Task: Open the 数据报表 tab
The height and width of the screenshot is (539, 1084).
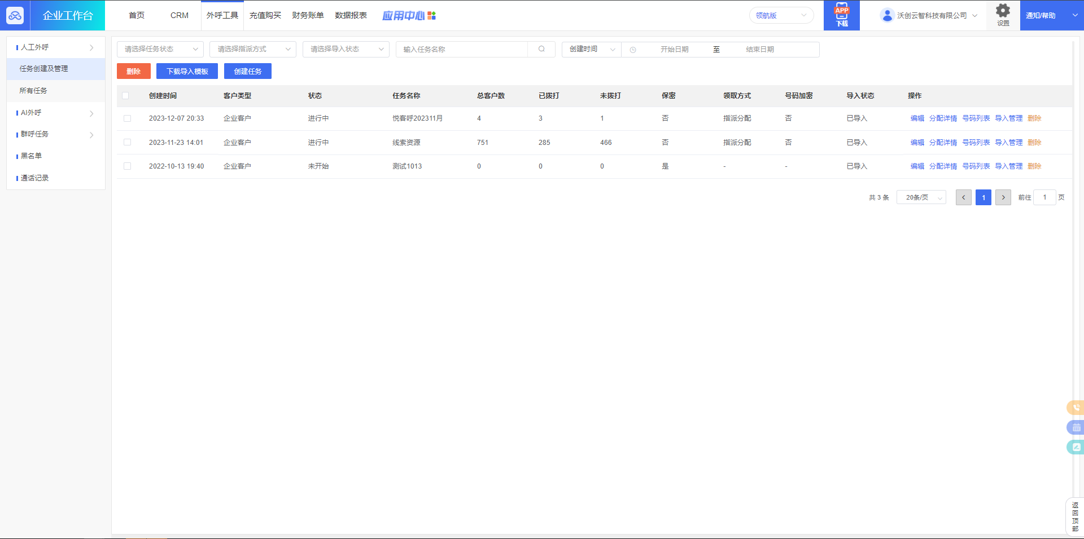Action: click(x=351, y=15)
